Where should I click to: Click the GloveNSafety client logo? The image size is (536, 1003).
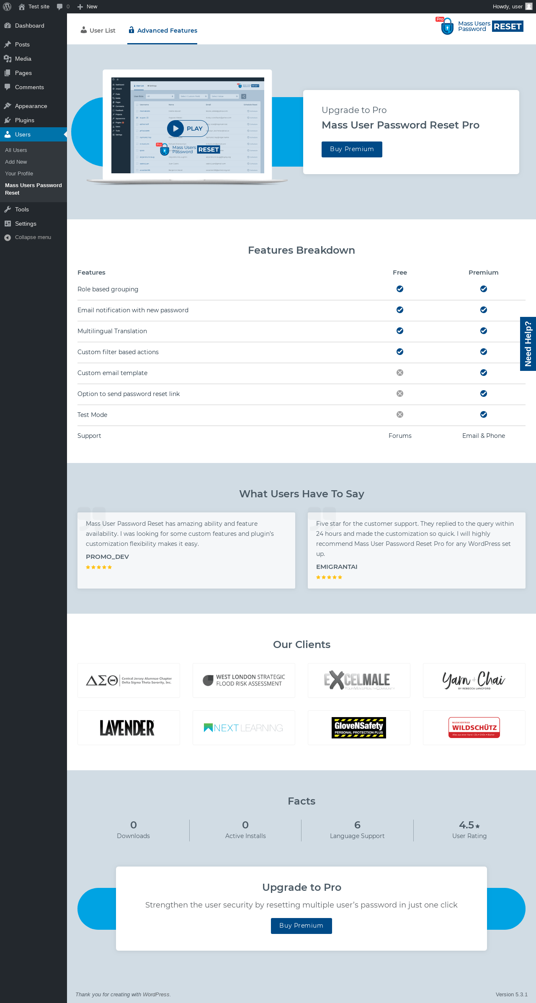coord(359,728)
